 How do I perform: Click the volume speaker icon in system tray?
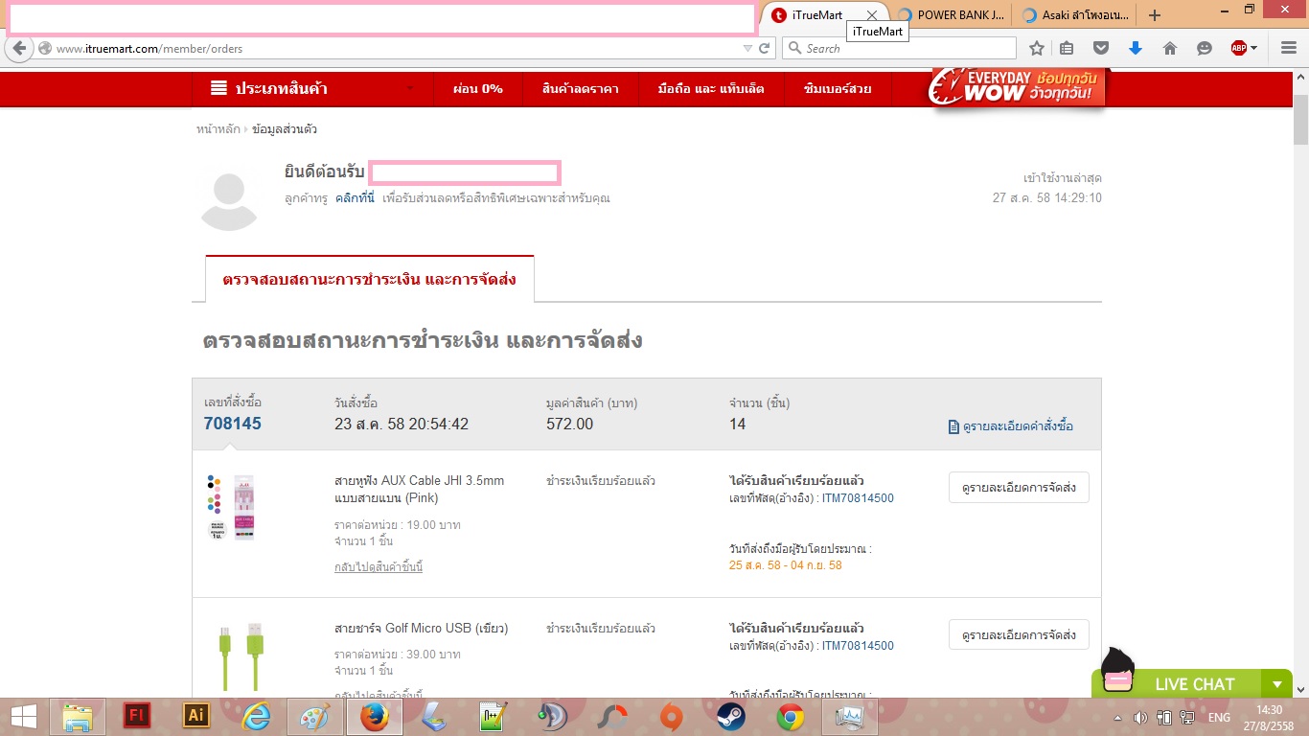1141,718
